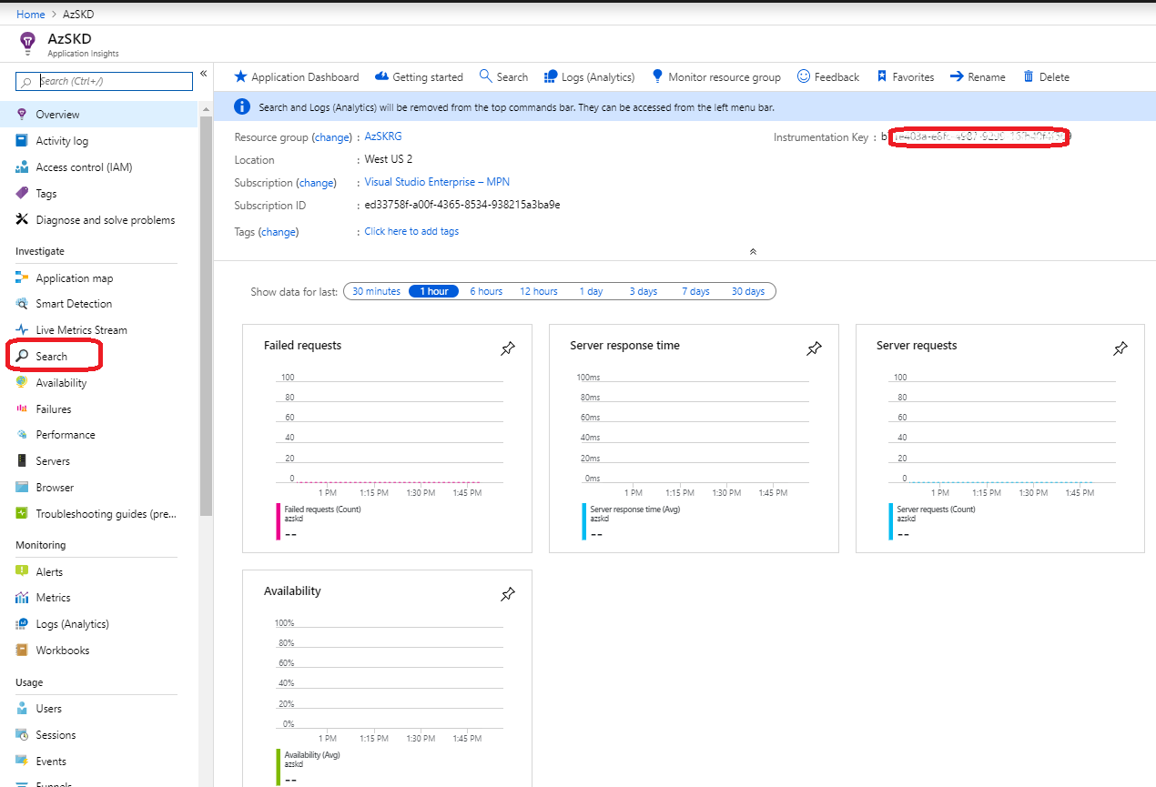Pin the Availability chart to dashboard

[x=508, y=594]
